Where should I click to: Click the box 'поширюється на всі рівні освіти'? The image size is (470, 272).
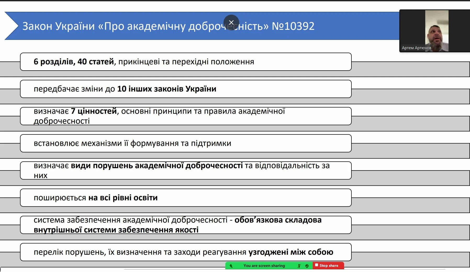(186, 198)
